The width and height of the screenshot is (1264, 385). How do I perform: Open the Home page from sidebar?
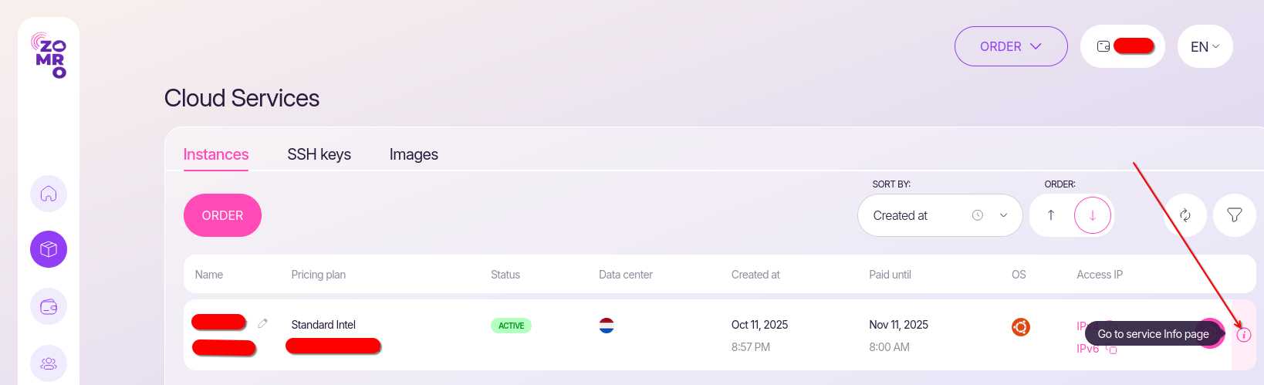coord(49,193)
